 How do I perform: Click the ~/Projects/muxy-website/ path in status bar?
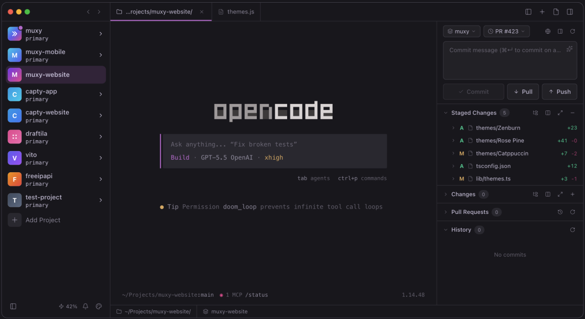pos(153,311)
